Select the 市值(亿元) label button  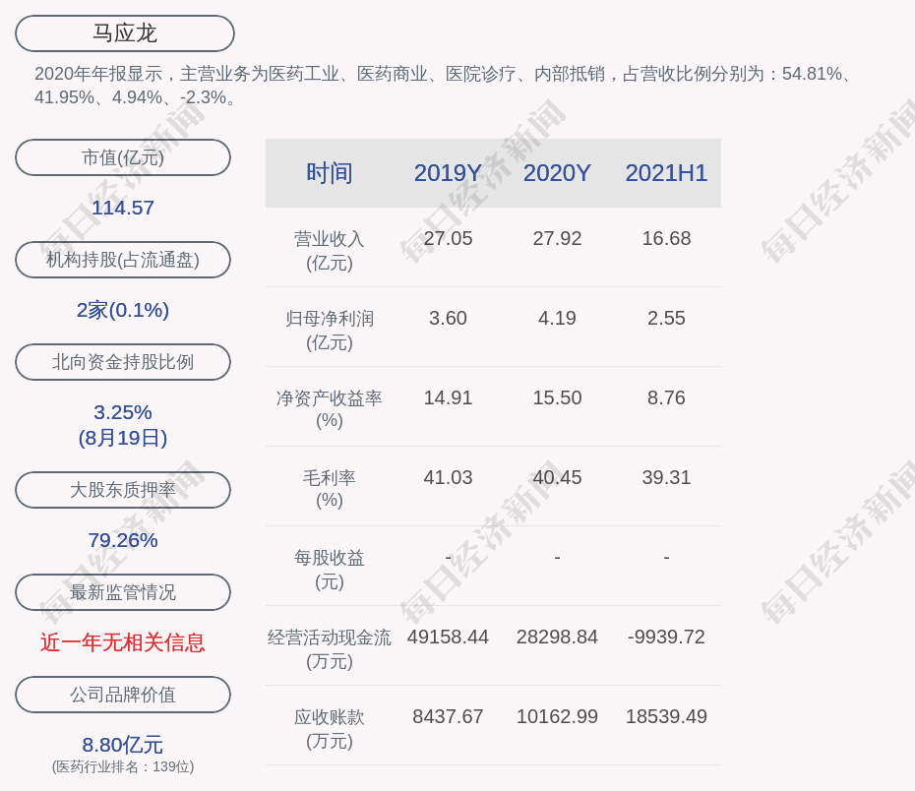123,157
